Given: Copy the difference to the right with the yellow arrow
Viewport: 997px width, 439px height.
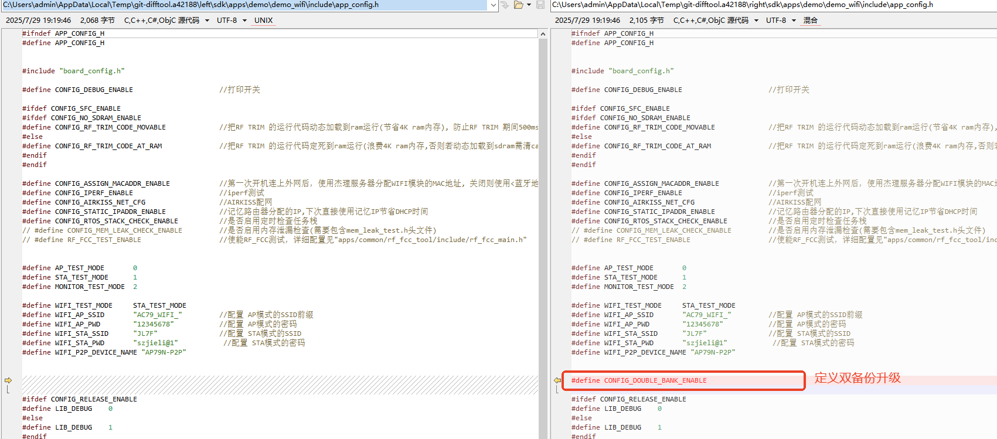Looking at the screenshot, I should [x=8, y=380].
